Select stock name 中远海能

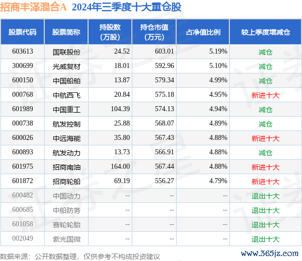[x=67, y=138]
